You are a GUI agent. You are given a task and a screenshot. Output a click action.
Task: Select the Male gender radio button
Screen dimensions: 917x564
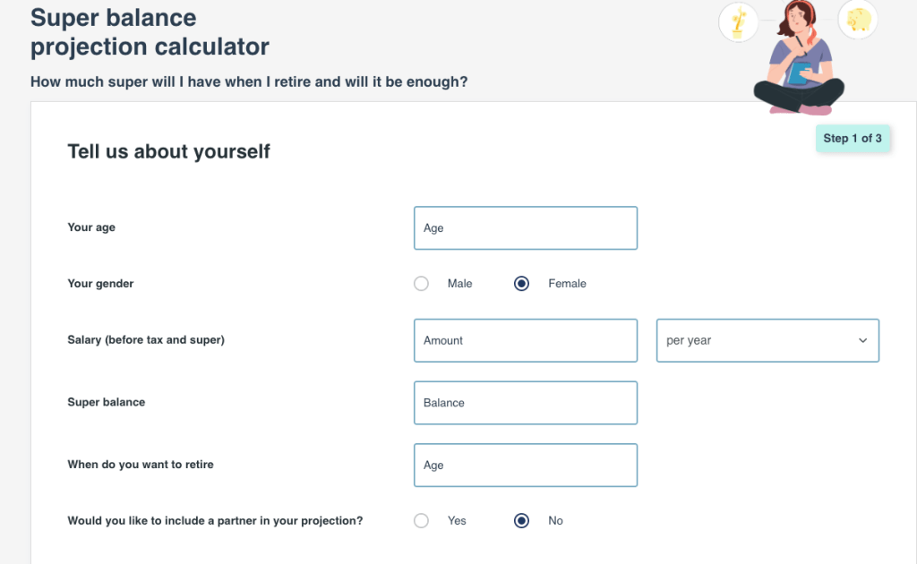(421, 284)
